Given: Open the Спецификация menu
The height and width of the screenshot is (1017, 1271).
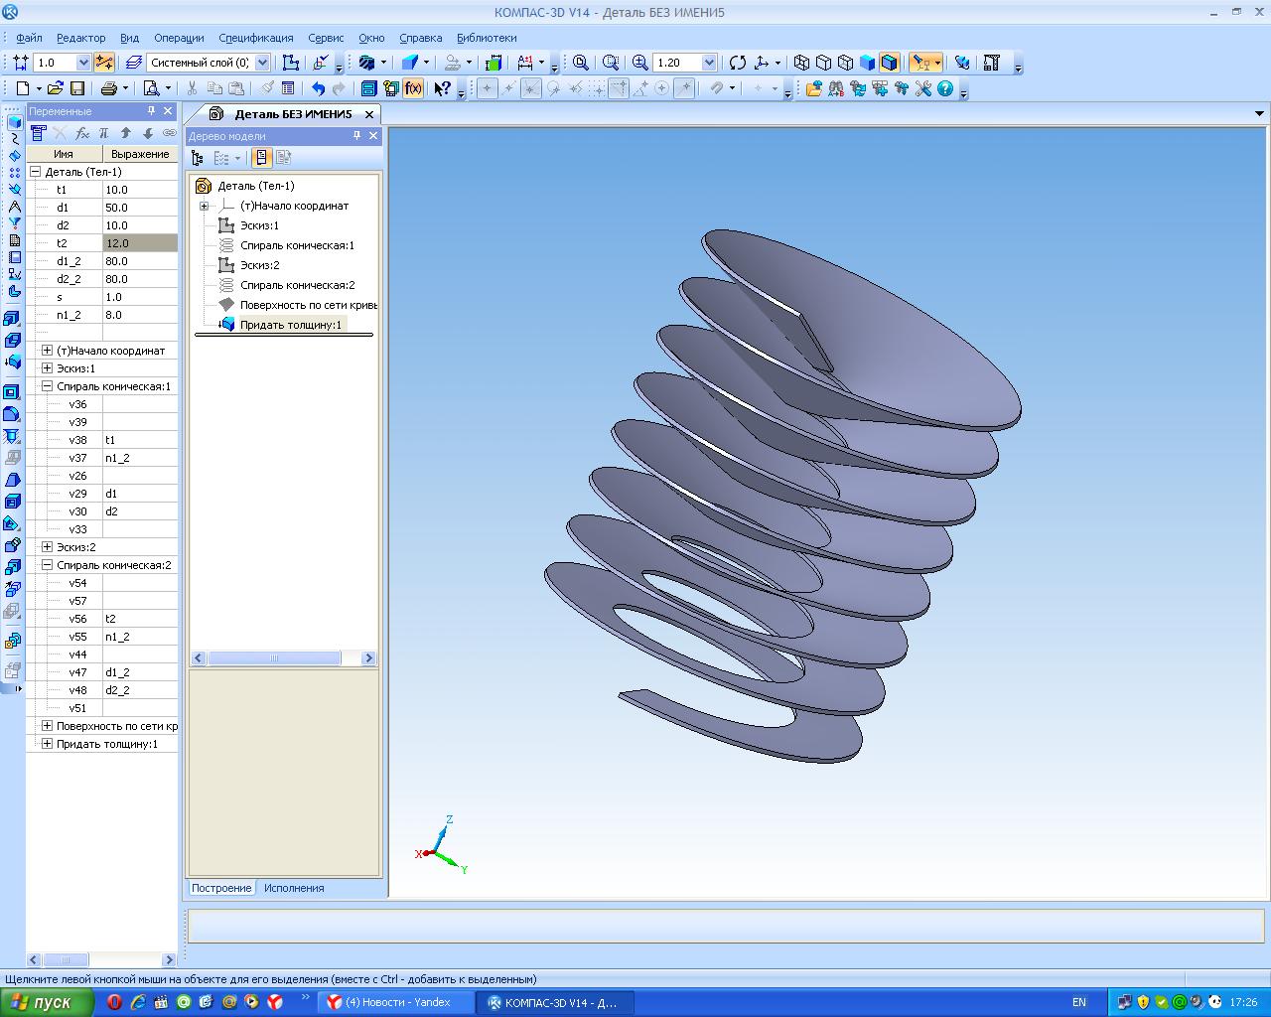Looking at the screenshot, I should click(256, 38).
